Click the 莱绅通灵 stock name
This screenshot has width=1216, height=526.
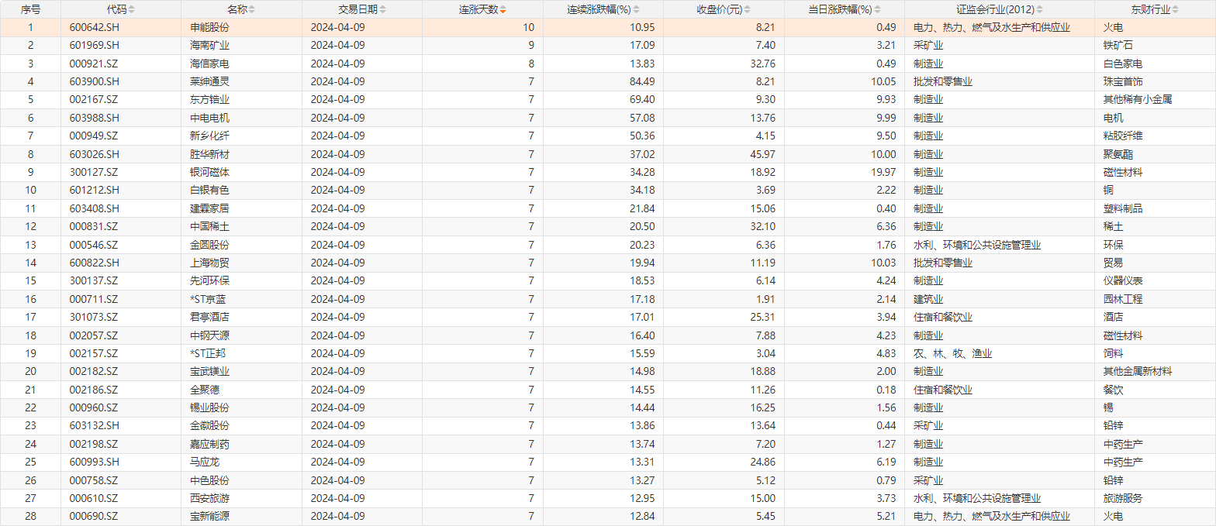pyautogui.click(x=209, y=81)
